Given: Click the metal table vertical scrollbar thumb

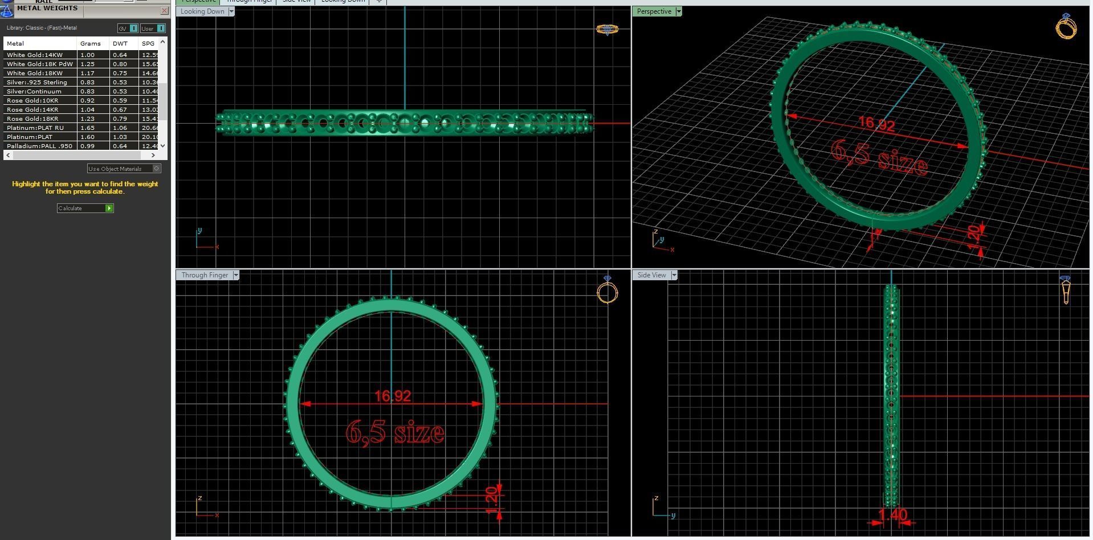Looking at the screenshot, I should (x=163, y=101).
